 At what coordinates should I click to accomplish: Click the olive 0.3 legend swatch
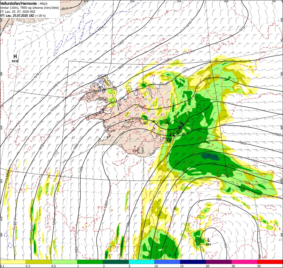click(38, 262)
